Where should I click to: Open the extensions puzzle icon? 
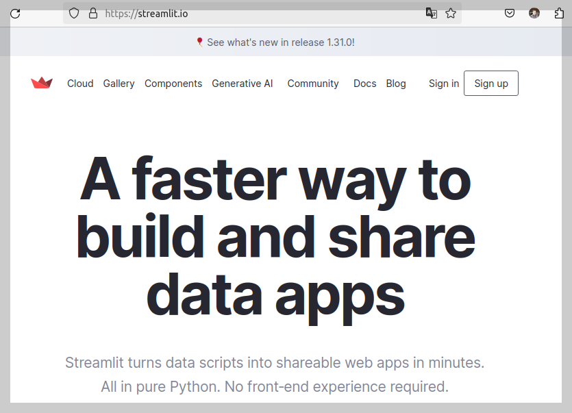(x=559, y=14)
